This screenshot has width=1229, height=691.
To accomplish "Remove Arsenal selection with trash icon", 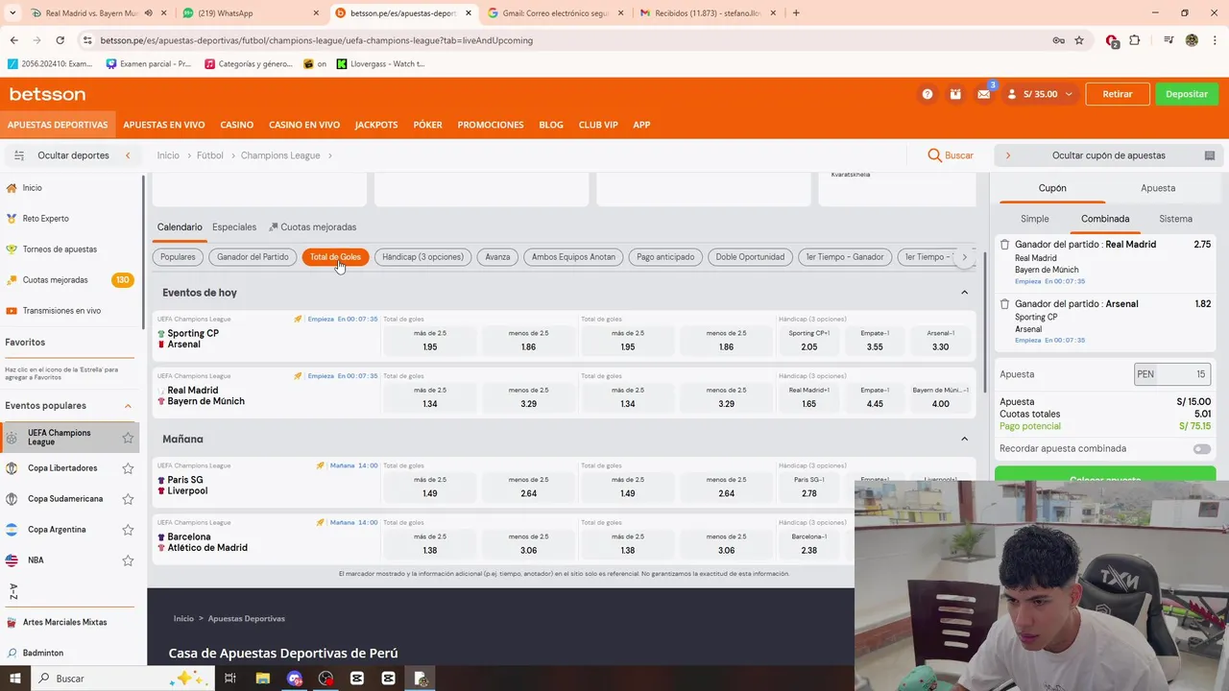I will (x=1005, y=304).
